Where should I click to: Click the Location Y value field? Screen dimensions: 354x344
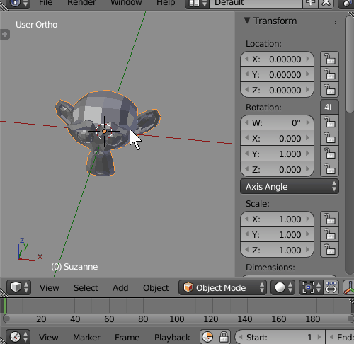coord(277,74)
